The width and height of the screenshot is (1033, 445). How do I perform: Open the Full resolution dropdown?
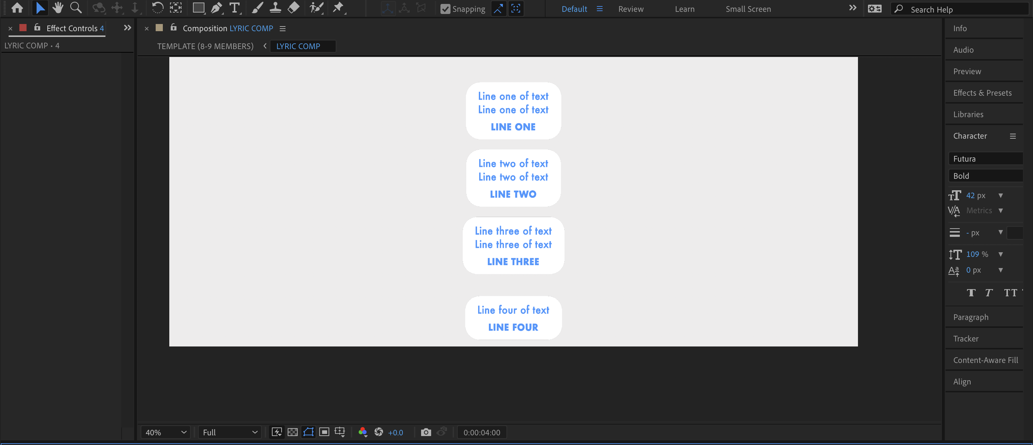point(230,432)
